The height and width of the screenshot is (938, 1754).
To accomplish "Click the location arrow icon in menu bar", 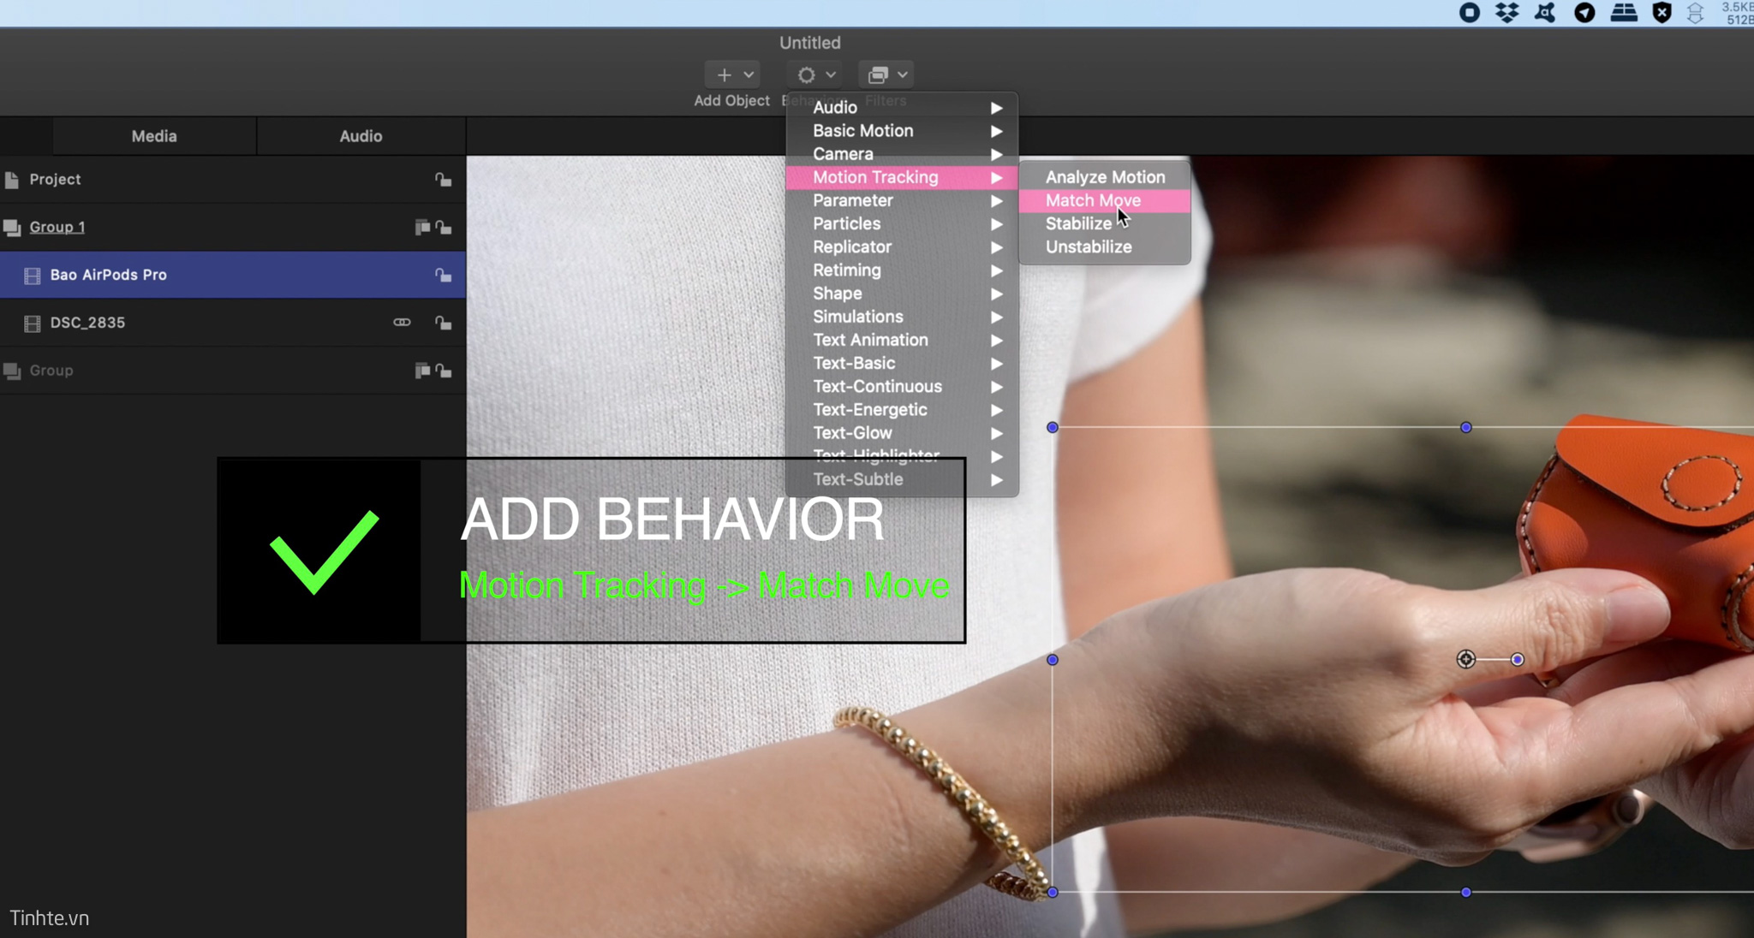I will [x=1585, y=12].
